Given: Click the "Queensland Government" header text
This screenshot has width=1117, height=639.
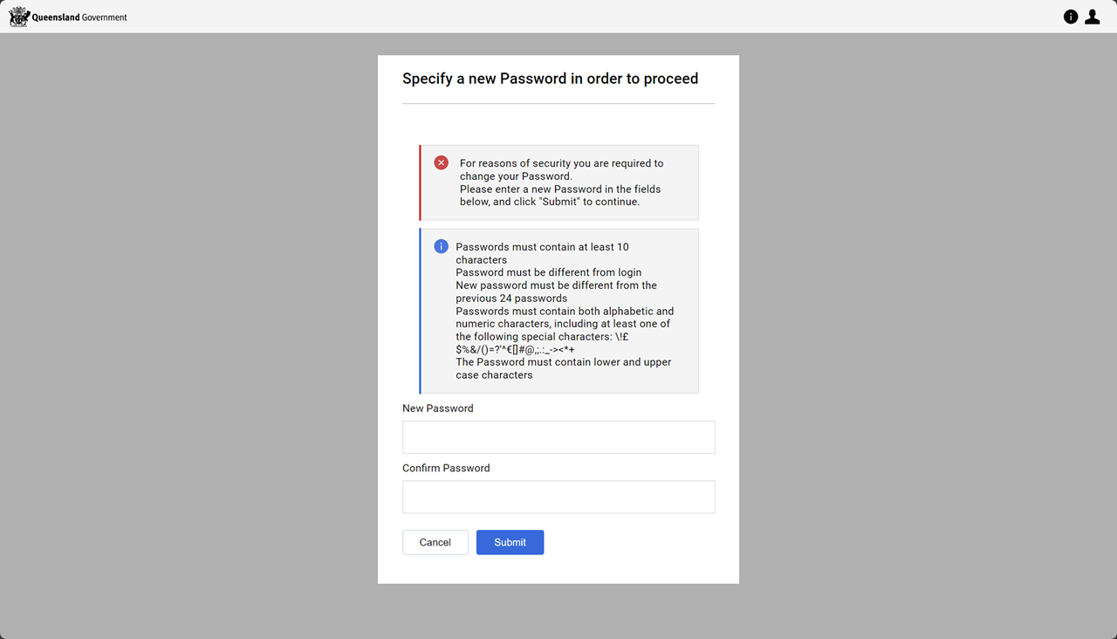Looking at the screenshot, I should point(79,17).
